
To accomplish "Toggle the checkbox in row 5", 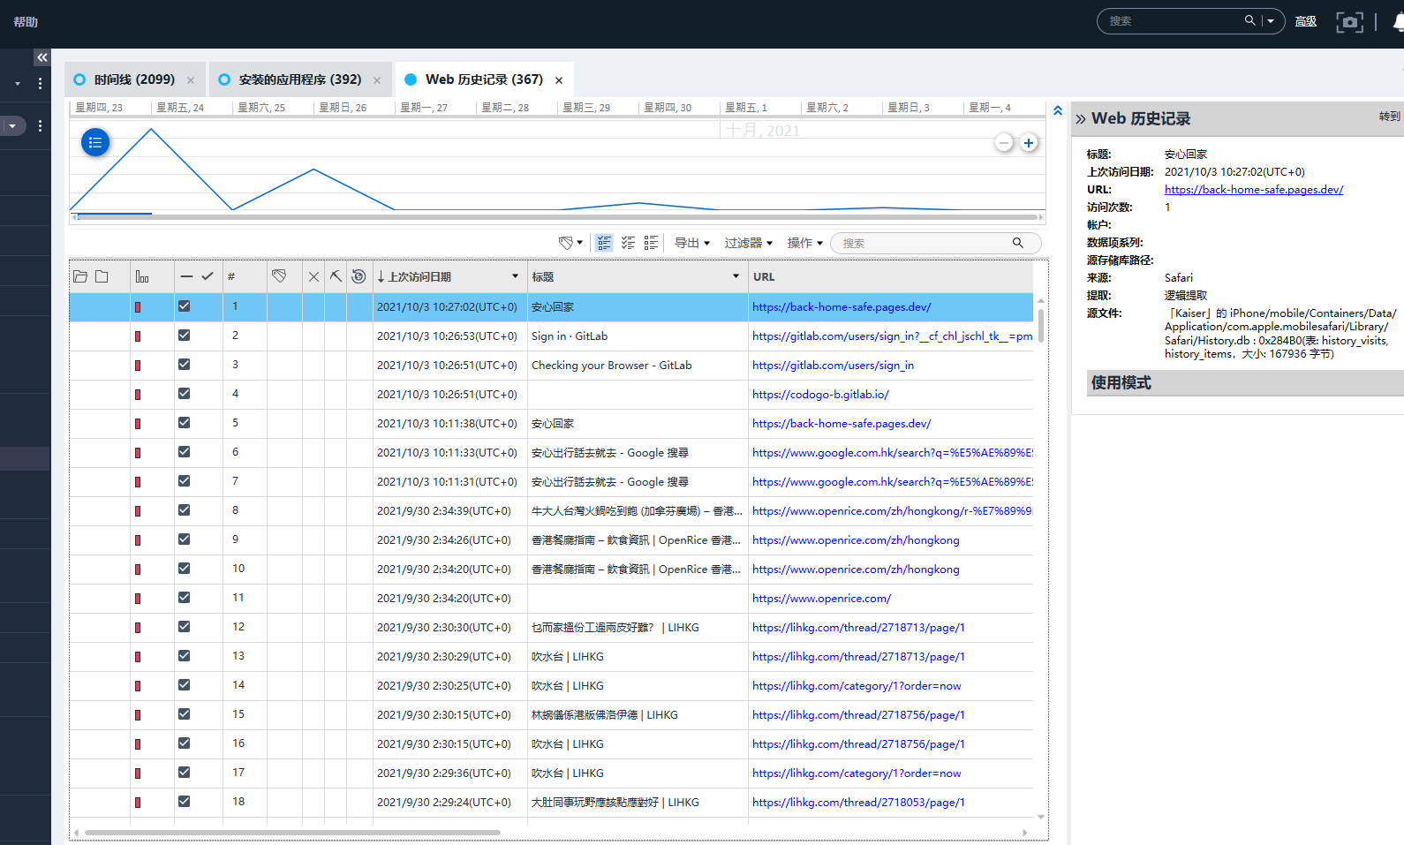I will tap(184, 423).
